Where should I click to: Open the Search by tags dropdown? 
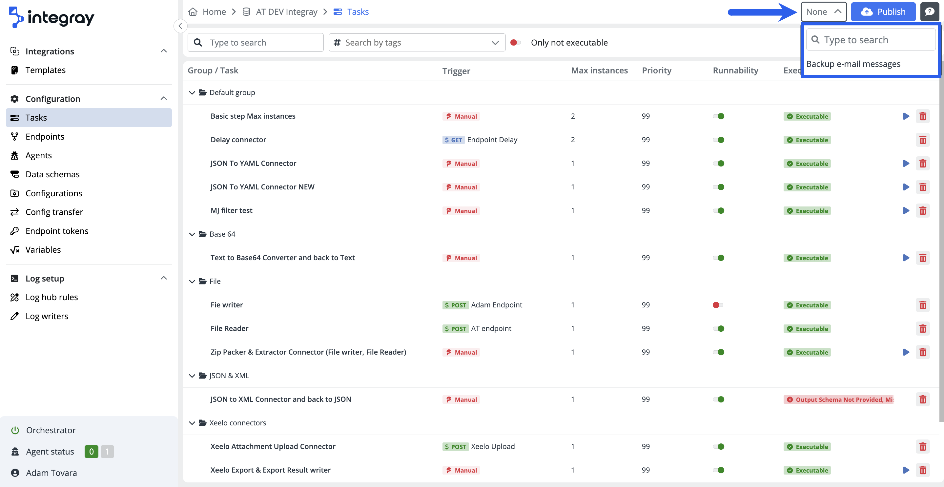pyautogui.click(x=496, y=43)
